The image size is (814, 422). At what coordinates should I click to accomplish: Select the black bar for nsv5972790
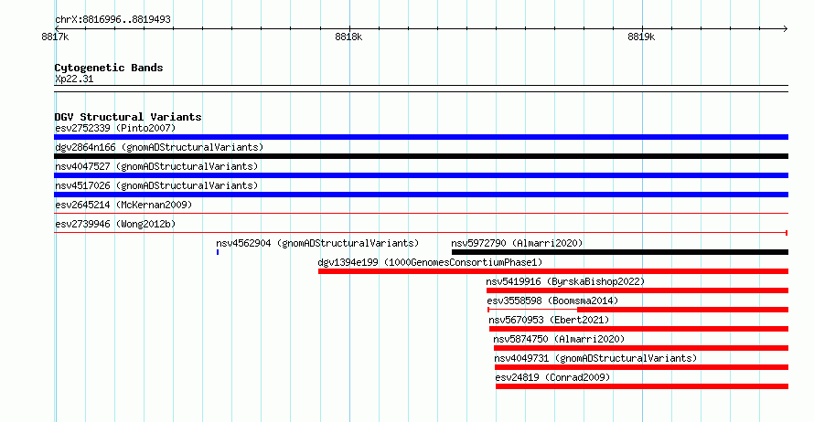coord(620,252)
